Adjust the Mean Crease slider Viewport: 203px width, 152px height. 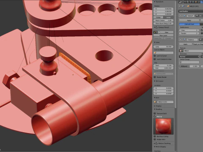pos(163,20)
